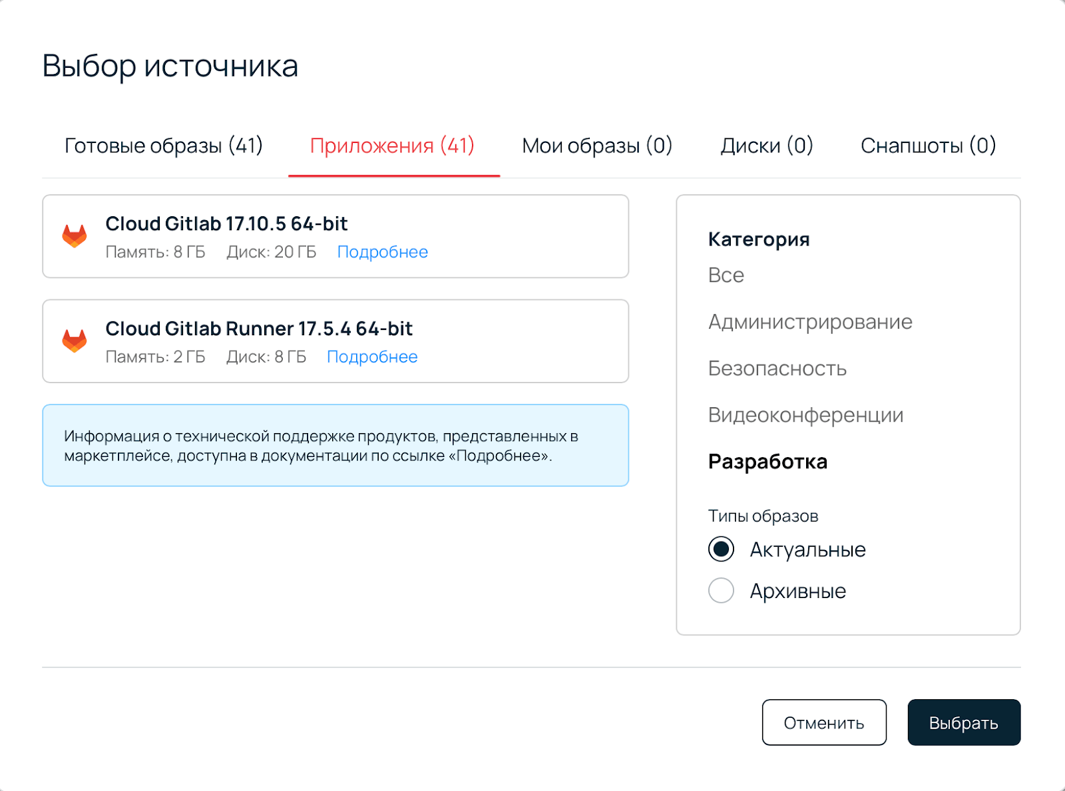Click the GitLab logo icon of Cloud Gitlab Runner
The image size is (1065, 791).
click(75, 341)
